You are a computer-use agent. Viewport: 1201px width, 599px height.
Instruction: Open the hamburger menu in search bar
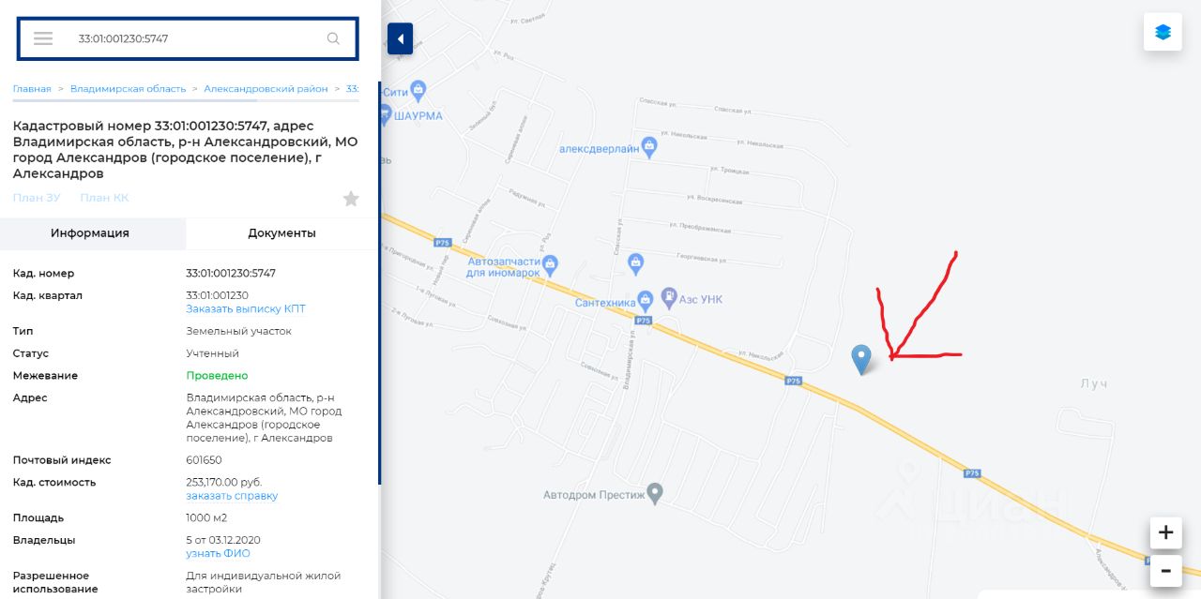pyautogui.click(x=43, y=38)
